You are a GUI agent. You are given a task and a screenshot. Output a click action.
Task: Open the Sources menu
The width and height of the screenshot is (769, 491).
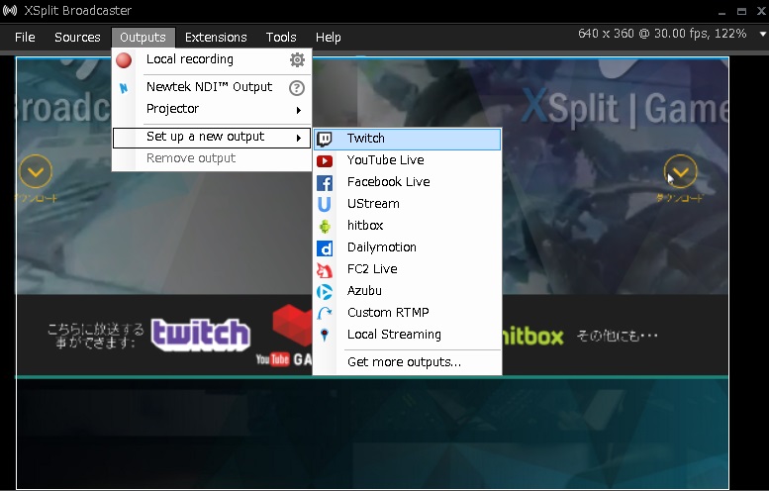pos(77,38)
